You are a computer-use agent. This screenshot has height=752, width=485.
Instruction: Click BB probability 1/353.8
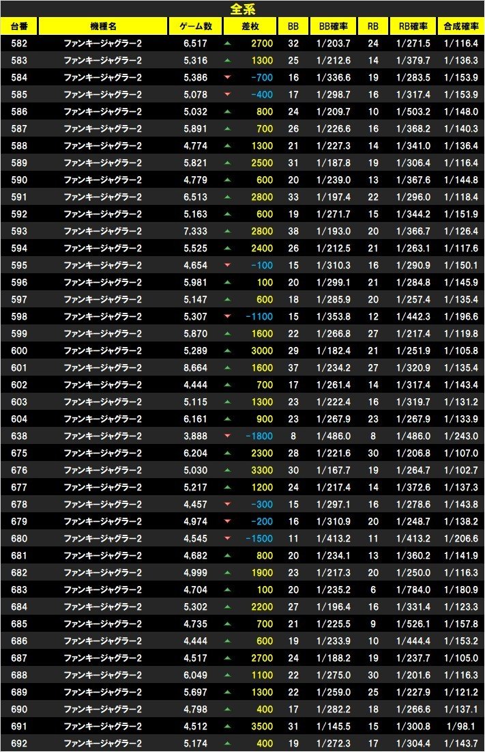(x=334, y=316)
